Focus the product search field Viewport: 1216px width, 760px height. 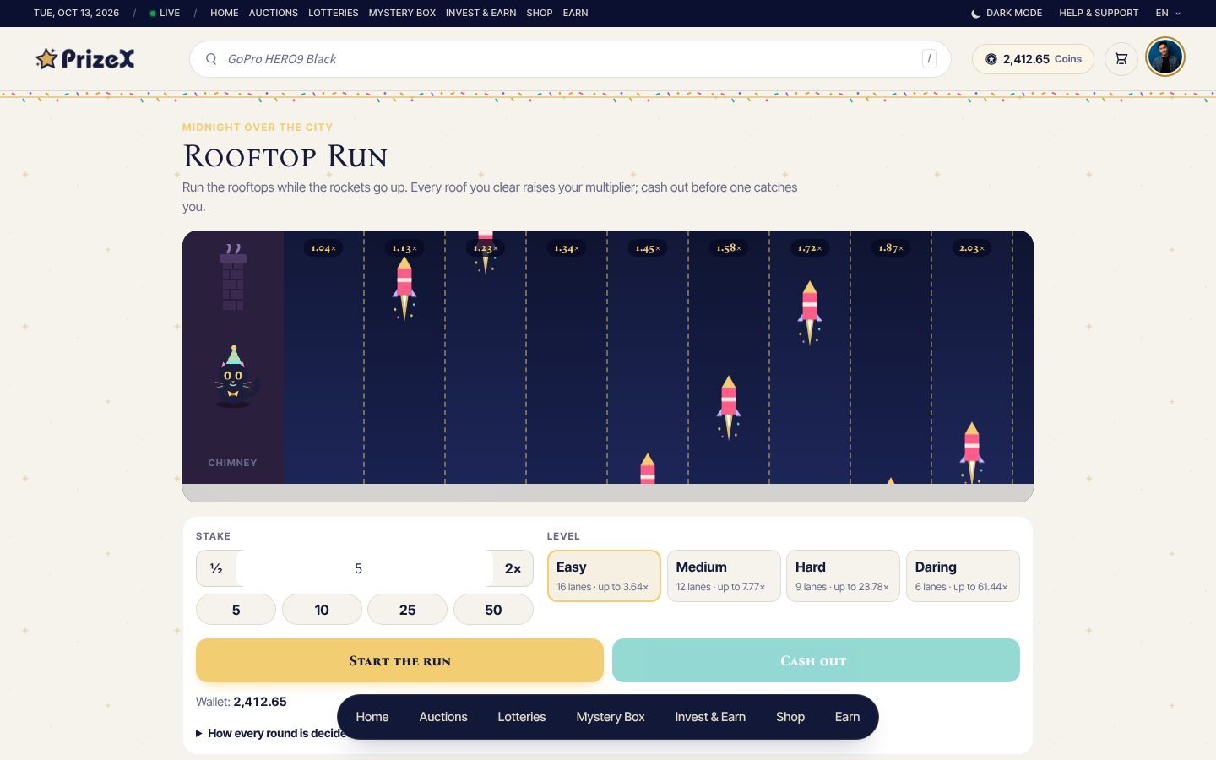tap(570, 59)
